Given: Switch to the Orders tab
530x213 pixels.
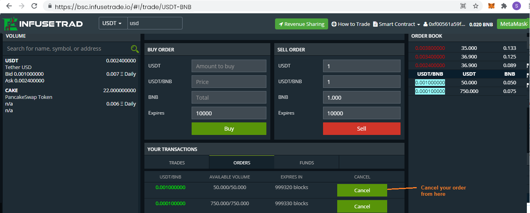Looking at the screenshot, I should tap(242, 162).
